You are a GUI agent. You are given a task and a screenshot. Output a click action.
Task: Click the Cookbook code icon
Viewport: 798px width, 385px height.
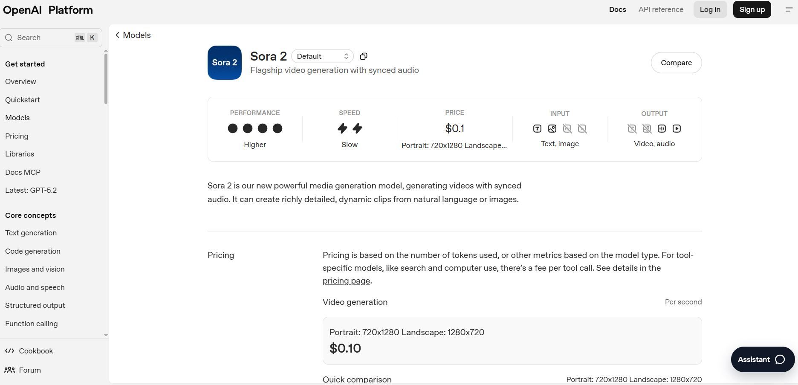(x=9, y=351)
